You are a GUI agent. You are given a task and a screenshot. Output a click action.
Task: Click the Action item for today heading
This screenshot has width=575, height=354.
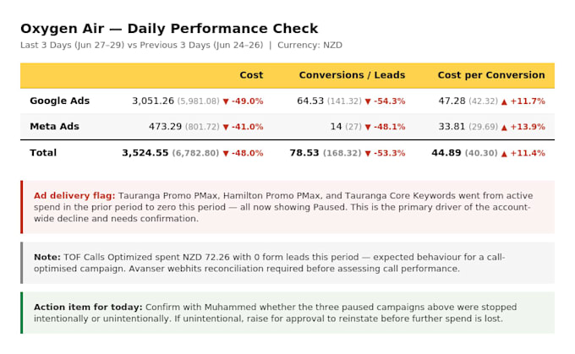click(x=88, y=307)
